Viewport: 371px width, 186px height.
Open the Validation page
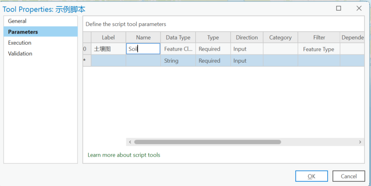(x=40, y=53)
